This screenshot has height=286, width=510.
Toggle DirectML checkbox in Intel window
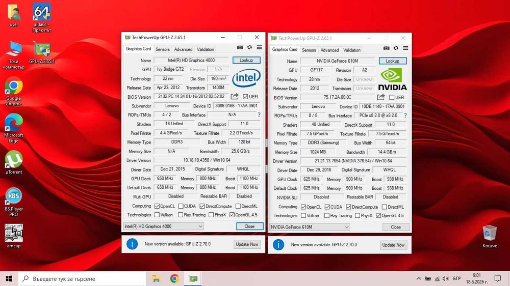pyautogui.click(x=238, y=206)
